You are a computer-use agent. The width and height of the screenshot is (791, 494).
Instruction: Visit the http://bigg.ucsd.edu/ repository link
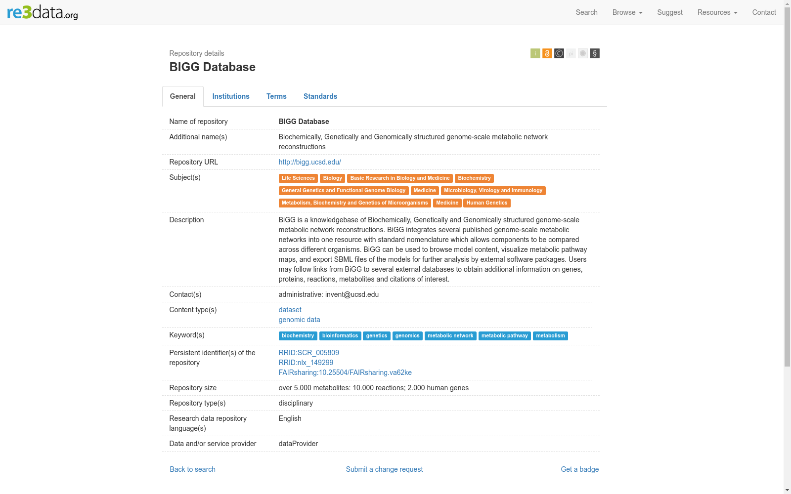pyautogui.click(x=309, y=162)
